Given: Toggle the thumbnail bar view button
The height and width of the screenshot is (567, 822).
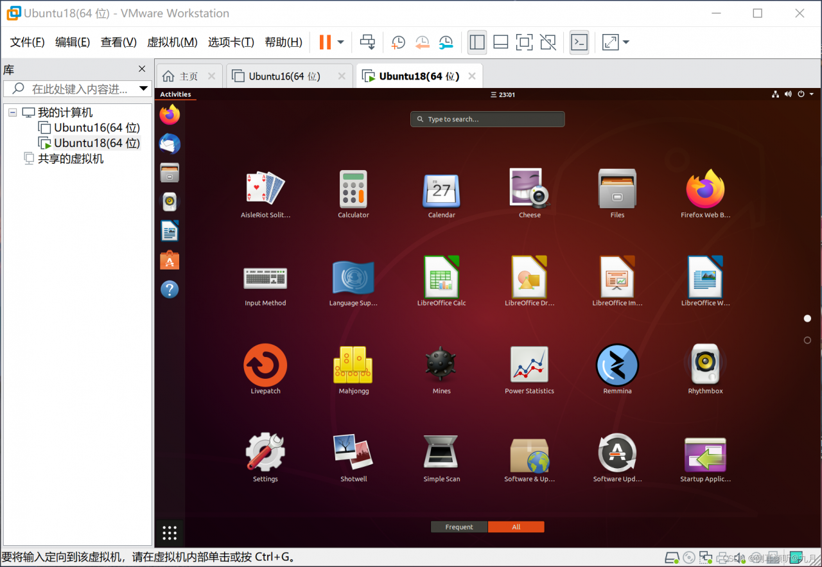Looking at the screenshot, I should coord(501,42).
